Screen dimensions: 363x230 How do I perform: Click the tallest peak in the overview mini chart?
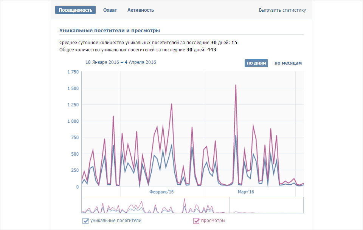[x=185, y=199]
